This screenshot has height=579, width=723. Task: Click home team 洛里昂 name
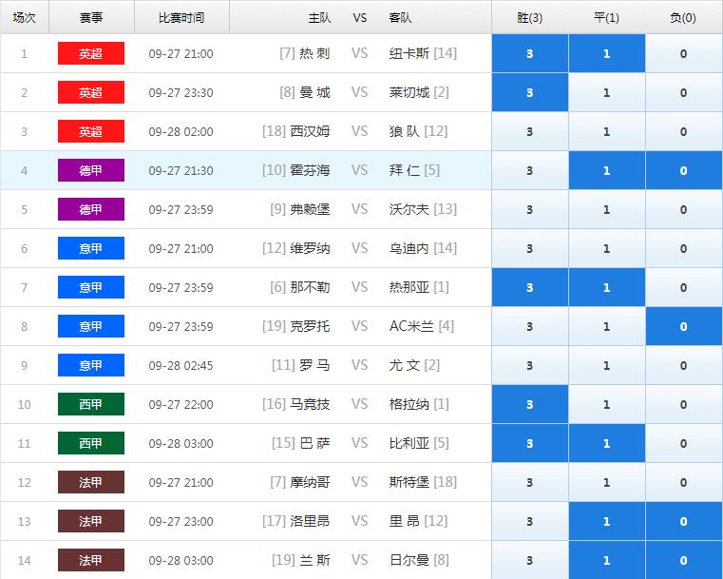pos(310,521)
